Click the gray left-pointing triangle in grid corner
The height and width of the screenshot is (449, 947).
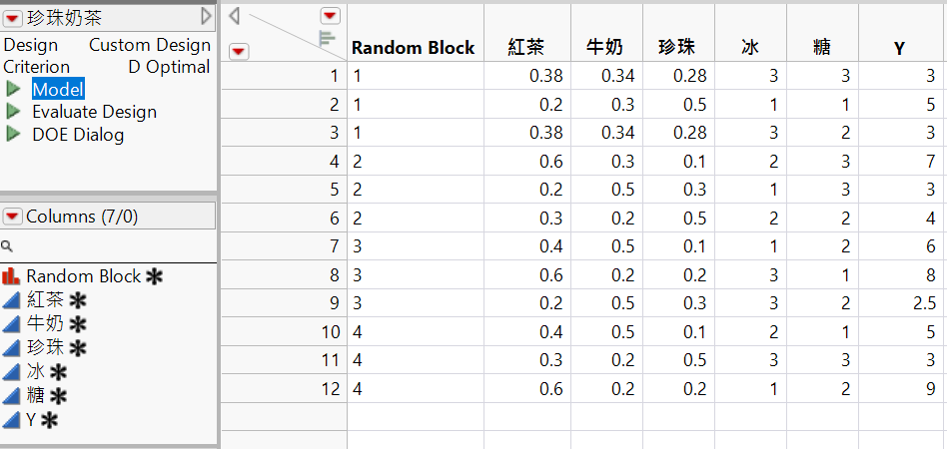coord(234,15)
